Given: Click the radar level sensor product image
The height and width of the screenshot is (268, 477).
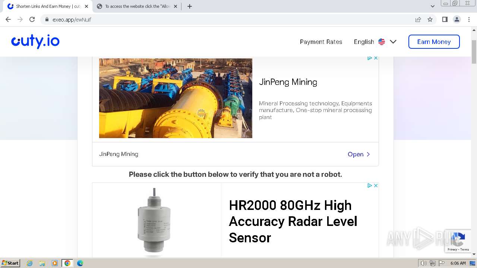Looking at the screenshot, I should click(x=154, y=220).
